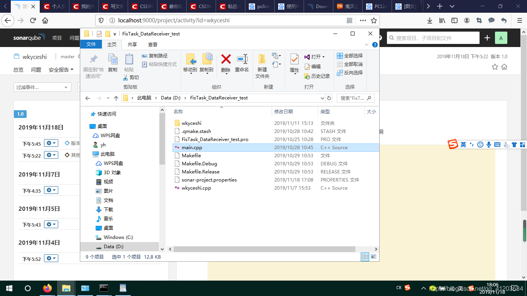Open the File tab in Explorer

91,44
